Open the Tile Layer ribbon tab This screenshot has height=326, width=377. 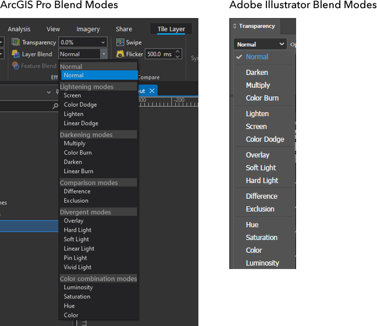pyautogui.click(x=171, y=29)
